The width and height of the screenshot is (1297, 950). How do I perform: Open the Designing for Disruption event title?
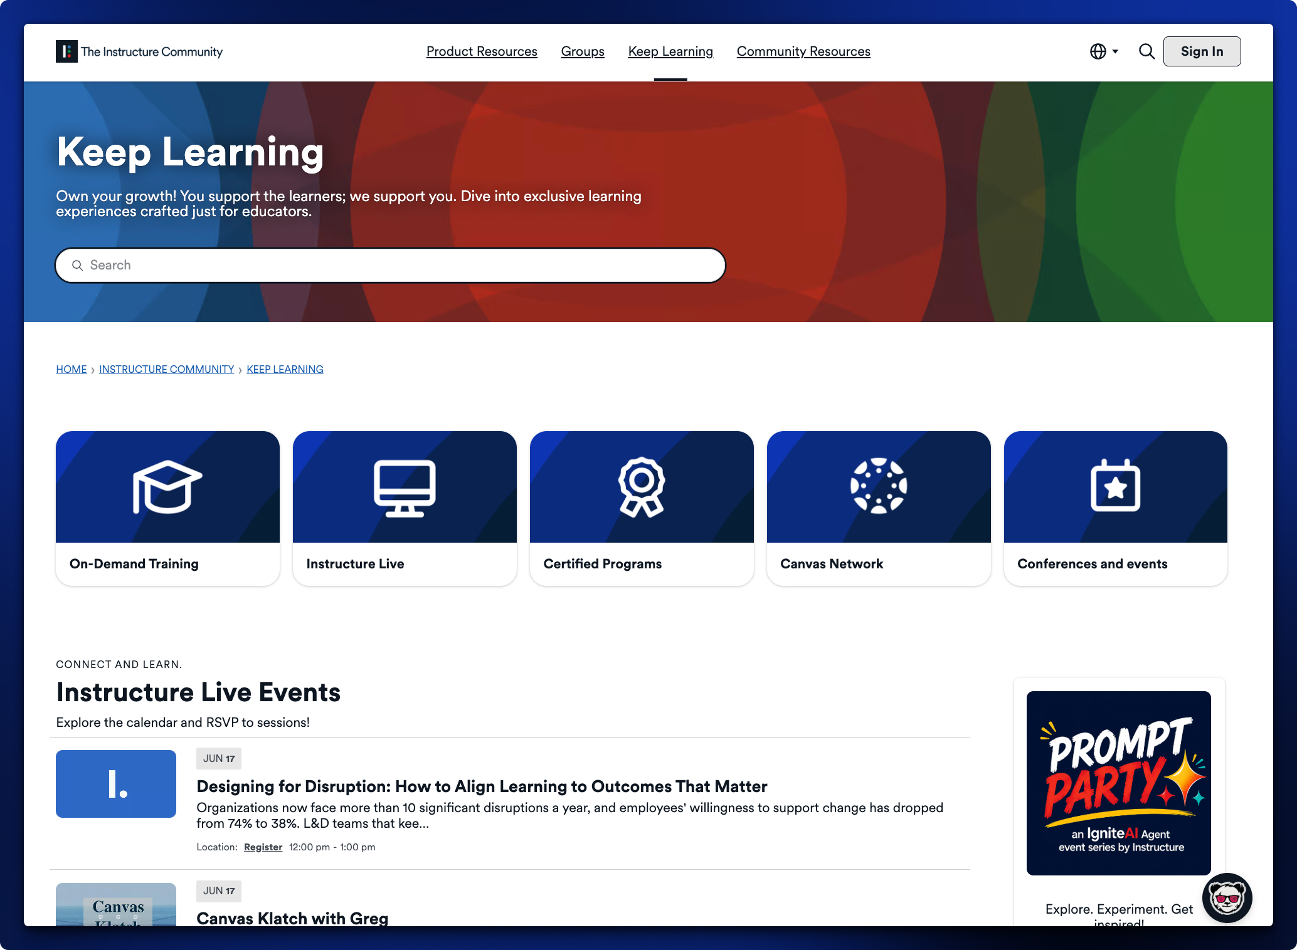[x=482, y=786]
